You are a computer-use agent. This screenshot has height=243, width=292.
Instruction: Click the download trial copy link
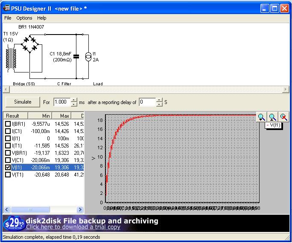coord(73,227)
